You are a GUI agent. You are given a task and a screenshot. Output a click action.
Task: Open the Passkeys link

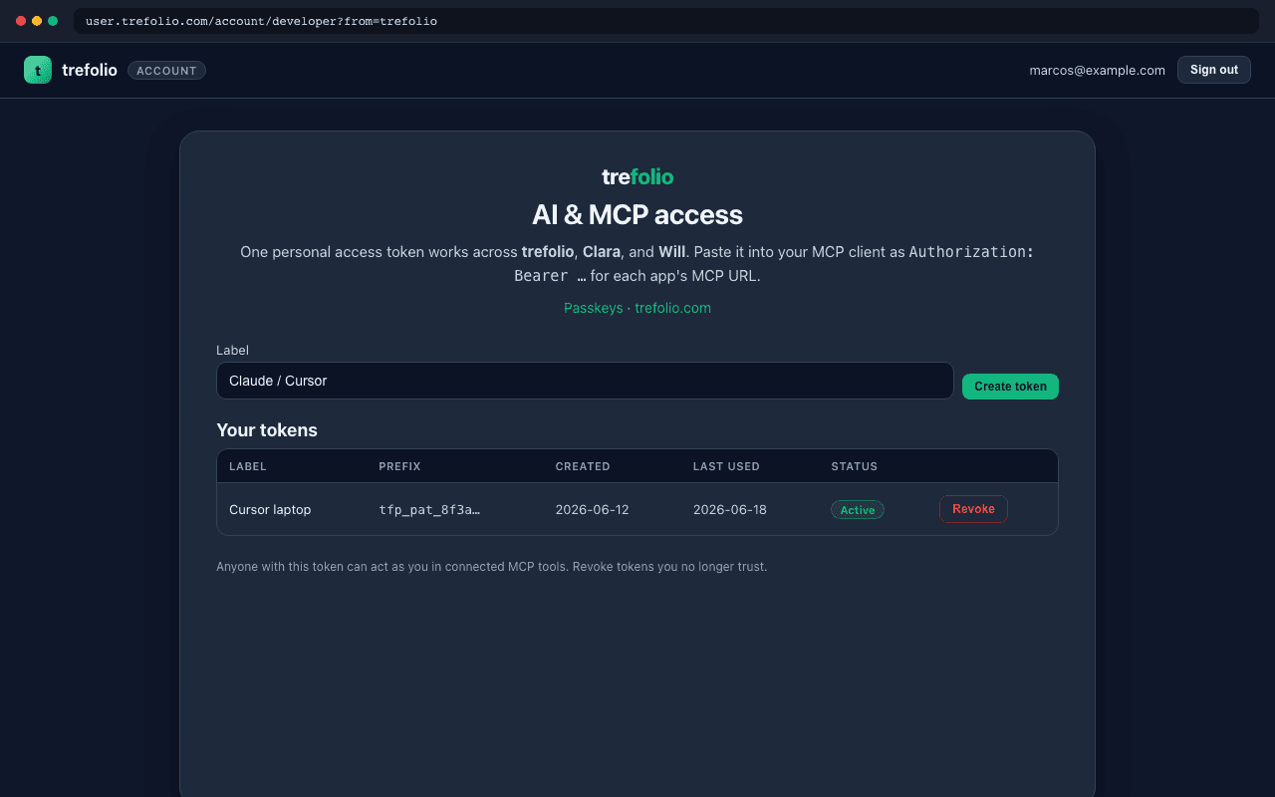(x=593, y=308)
